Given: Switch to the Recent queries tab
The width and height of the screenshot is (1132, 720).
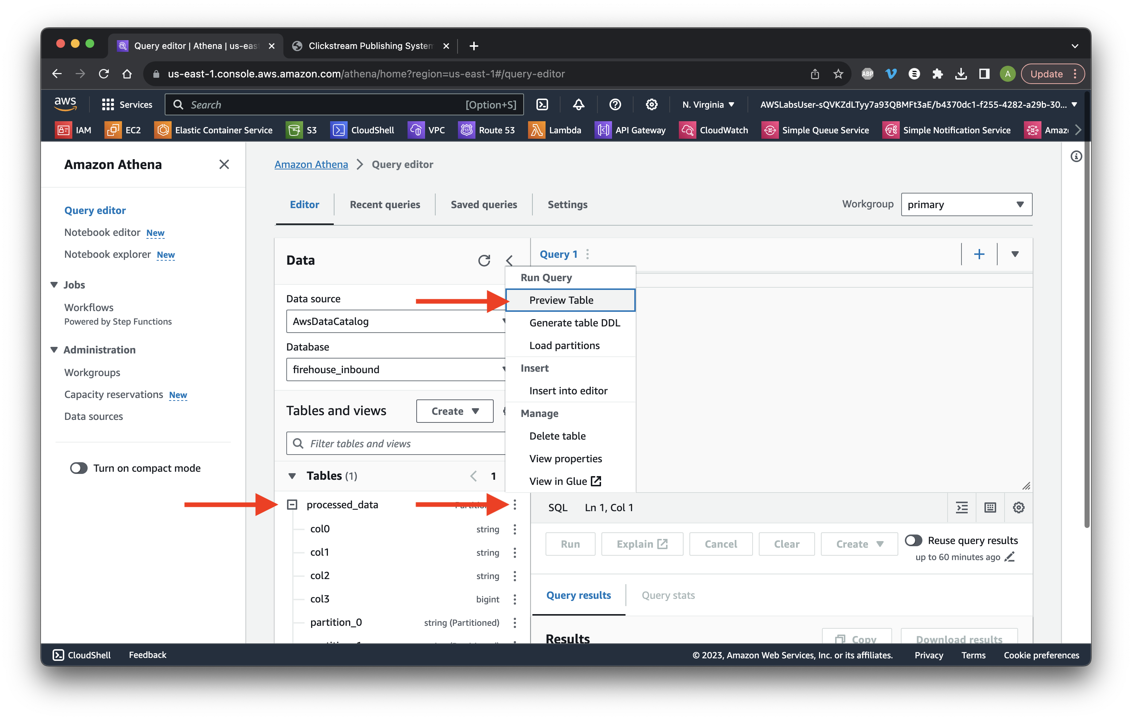Looking at the screenshot, I should [x=385, y=204].
